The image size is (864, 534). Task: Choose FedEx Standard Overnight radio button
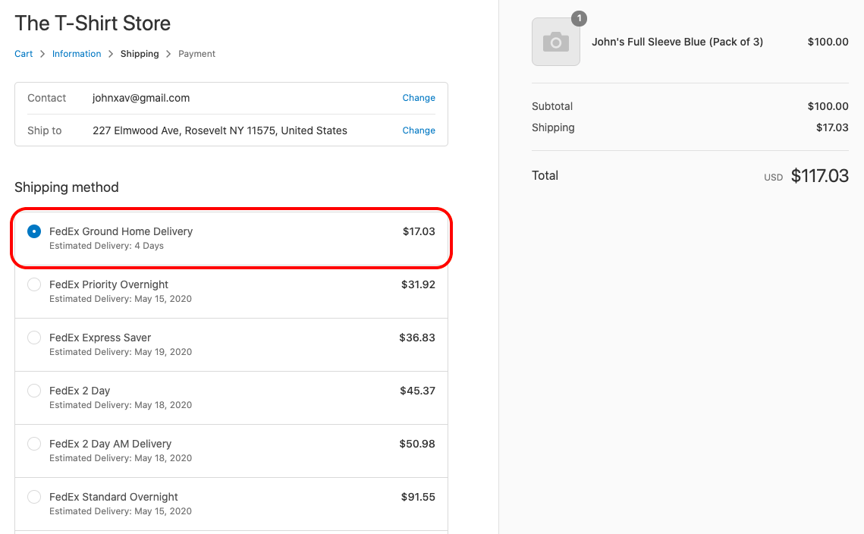tap(34, 497)
